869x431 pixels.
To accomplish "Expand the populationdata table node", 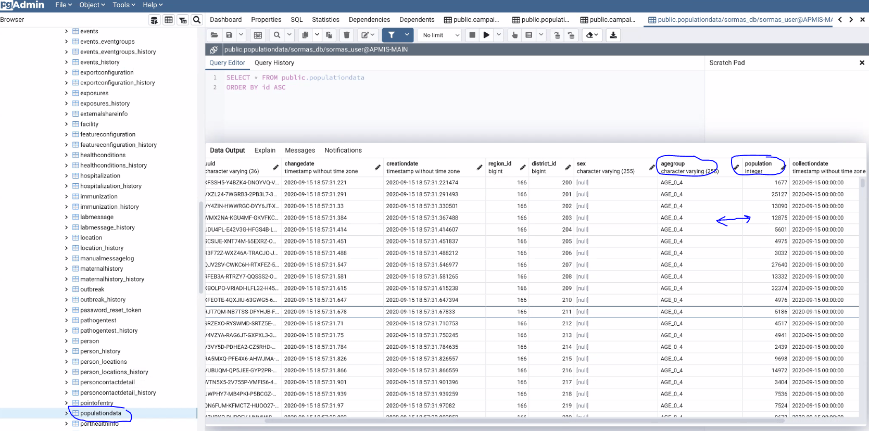I will pyautogui.click(x=66, y=413).
